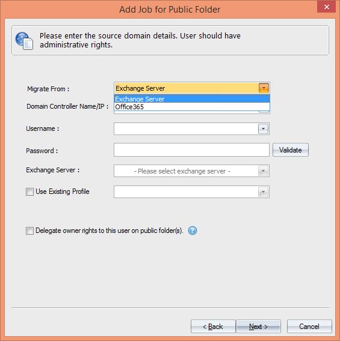
Task: Expand the Exchange Server selection dropdown
Action: 263,171
